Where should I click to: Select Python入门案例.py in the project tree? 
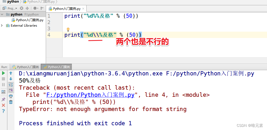(x=28, y=20)
